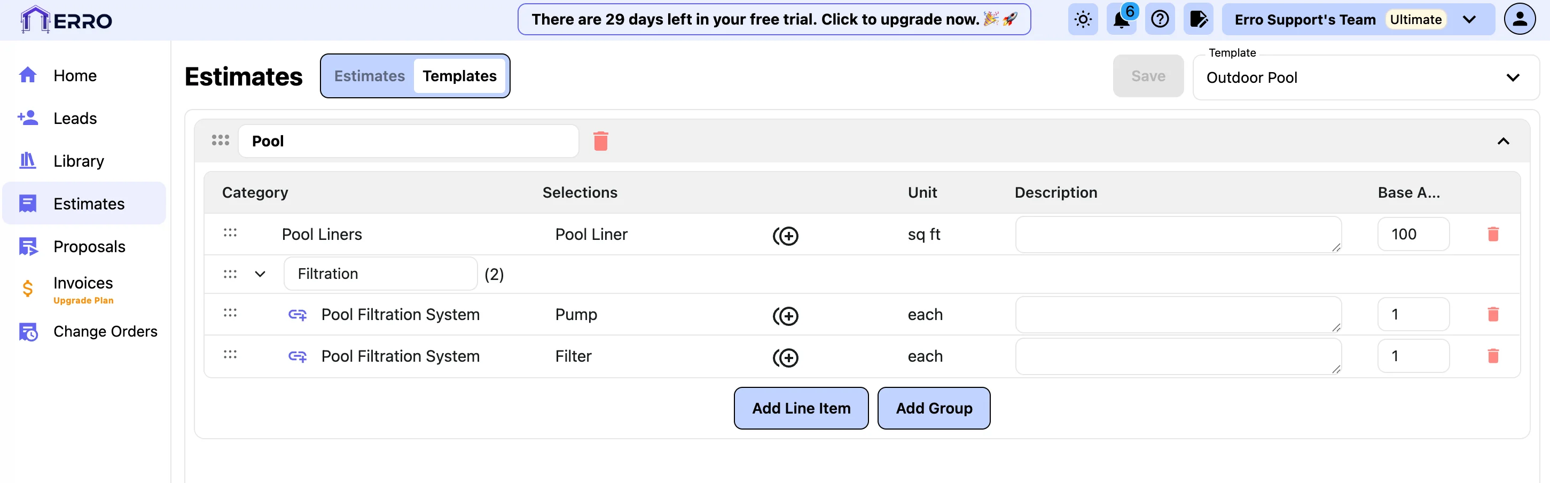The image size is (1550, 483).
Task: Toggle the light/dark theme sun icon
Action: 1083,20
